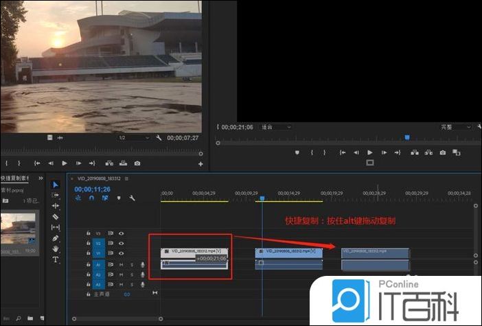Activate the Hand tool
The image size is (482, 326).
click(56, 248)
